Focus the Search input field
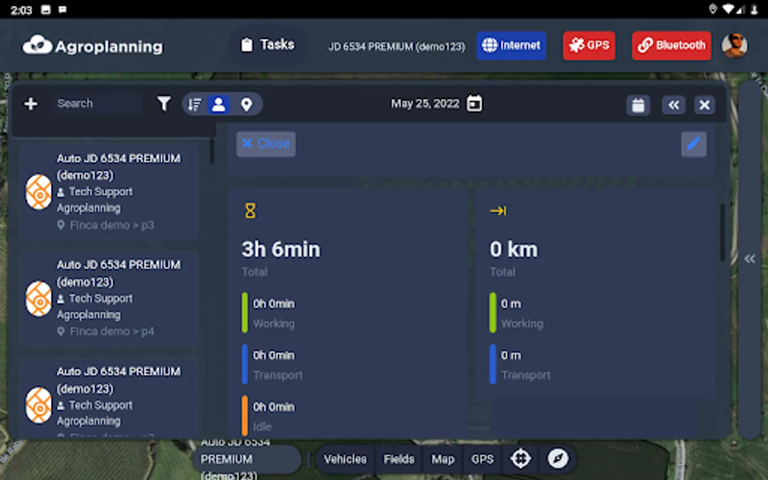The height and width of the screenshot is (480, 768). 97,103
